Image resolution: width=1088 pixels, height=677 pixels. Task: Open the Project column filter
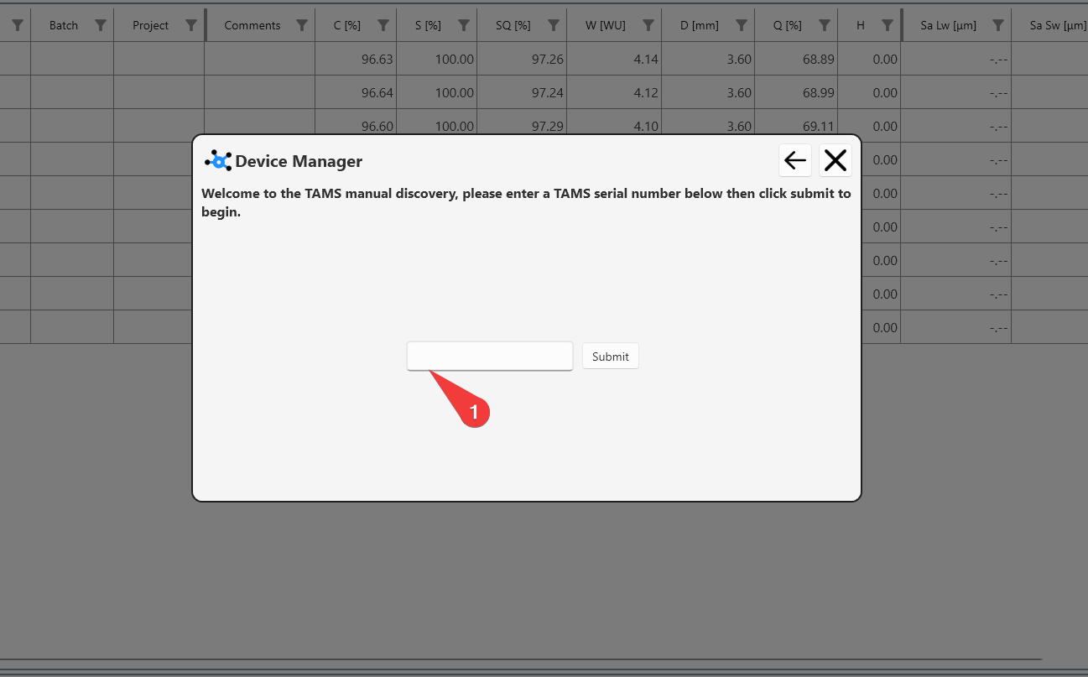(x=191, y=25)
